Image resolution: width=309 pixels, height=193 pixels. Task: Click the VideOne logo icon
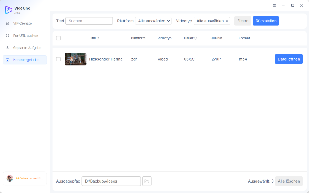[8, 10]
